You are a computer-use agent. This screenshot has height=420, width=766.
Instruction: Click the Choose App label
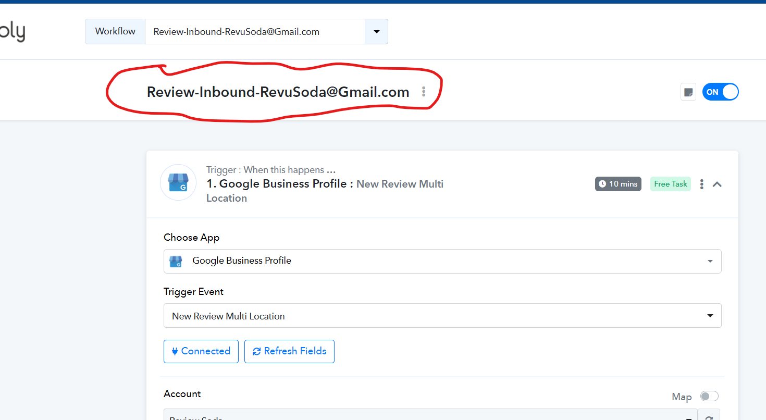[191, 237]
